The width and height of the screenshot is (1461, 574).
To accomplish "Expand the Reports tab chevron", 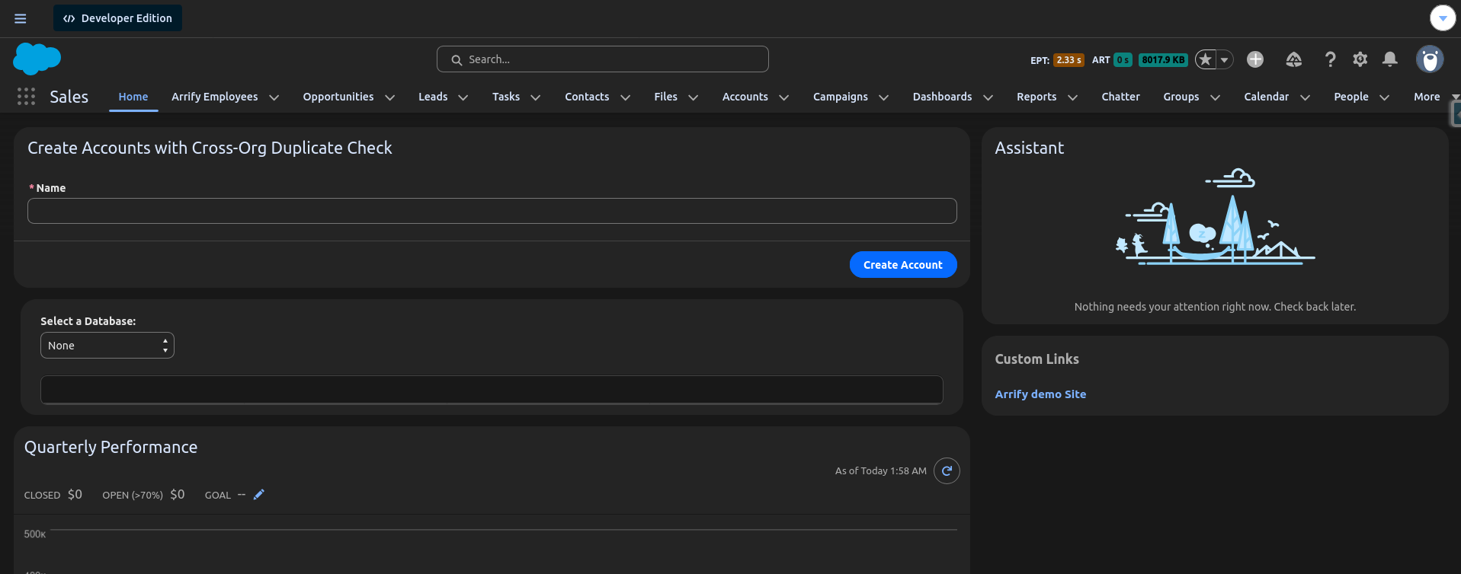I will click(1073, 97).
